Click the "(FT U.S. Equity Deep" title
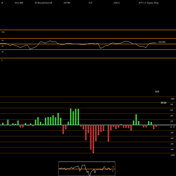The height and width of the screenshot is (176, 176). pos(149,3)
